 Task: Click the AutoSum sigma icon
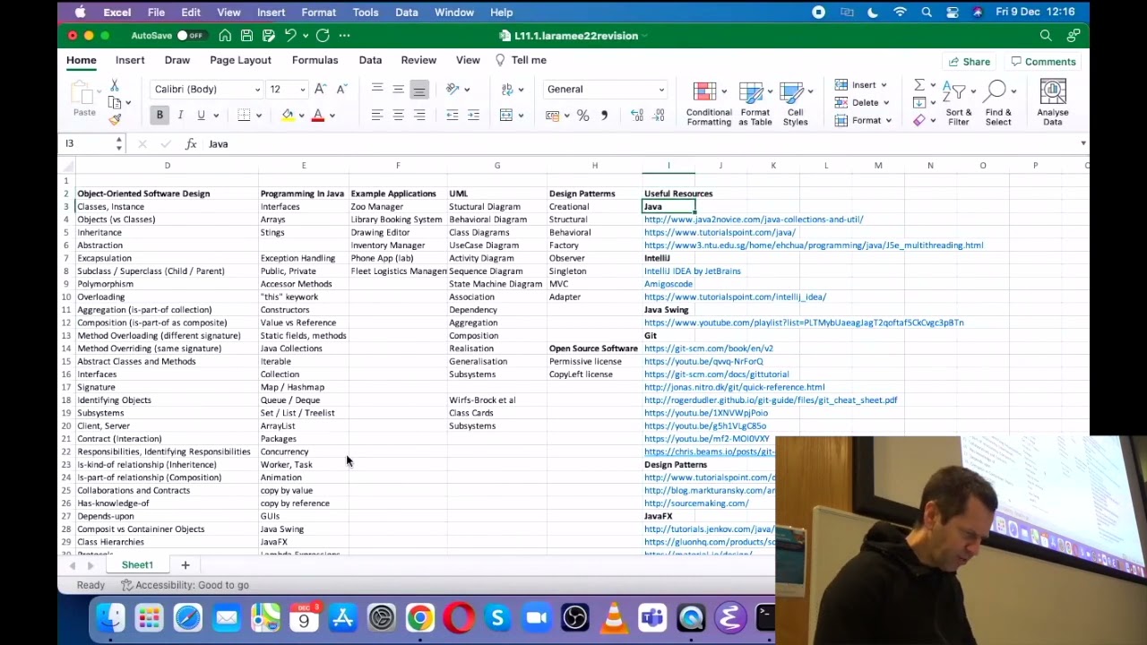(918, 85)
